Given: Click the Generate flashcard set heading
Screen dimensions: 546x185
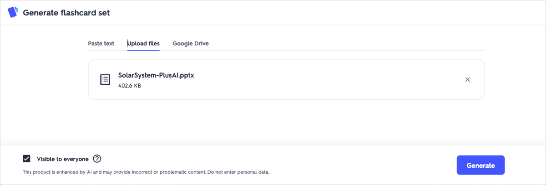Looking at the screenshot, I should pos(66,13).
